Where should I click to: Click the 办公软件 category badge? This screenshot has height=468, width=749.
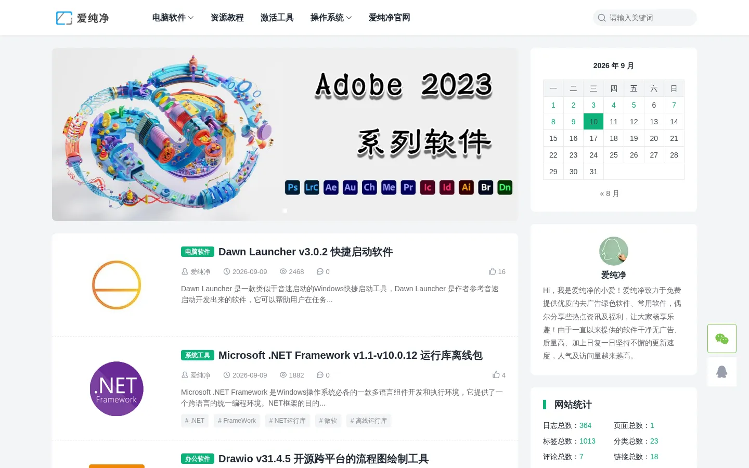198,459
